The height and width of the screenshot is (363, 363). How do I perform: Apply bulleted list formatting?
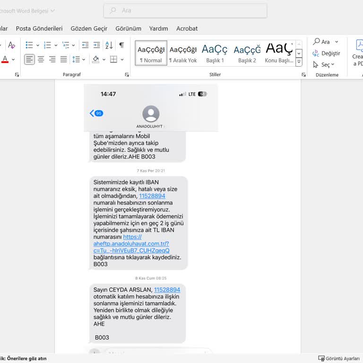click(29, 45)
